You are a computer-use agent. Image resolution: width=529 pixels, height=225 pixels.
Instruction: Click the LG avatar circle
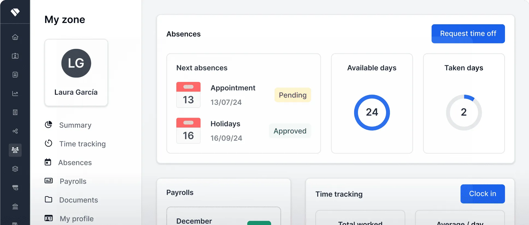coord(76,63)
